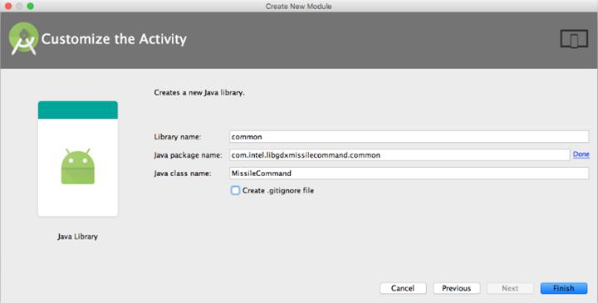The width and height of the screenshot is (598, 303).
Task: Focus the Java package name field
Action: coord(399,154)
